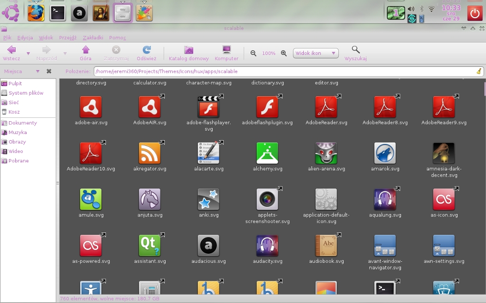Select the AdobeReader9.svg icon
Viewport: 486px width, 303px height.
click(444, 107)
